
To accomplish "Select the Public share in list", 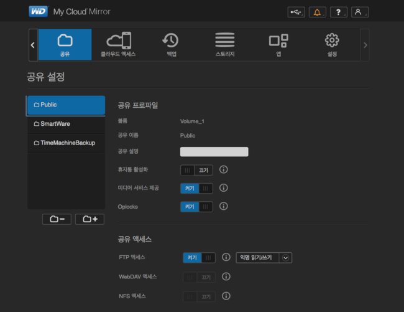I will [67, 105].
